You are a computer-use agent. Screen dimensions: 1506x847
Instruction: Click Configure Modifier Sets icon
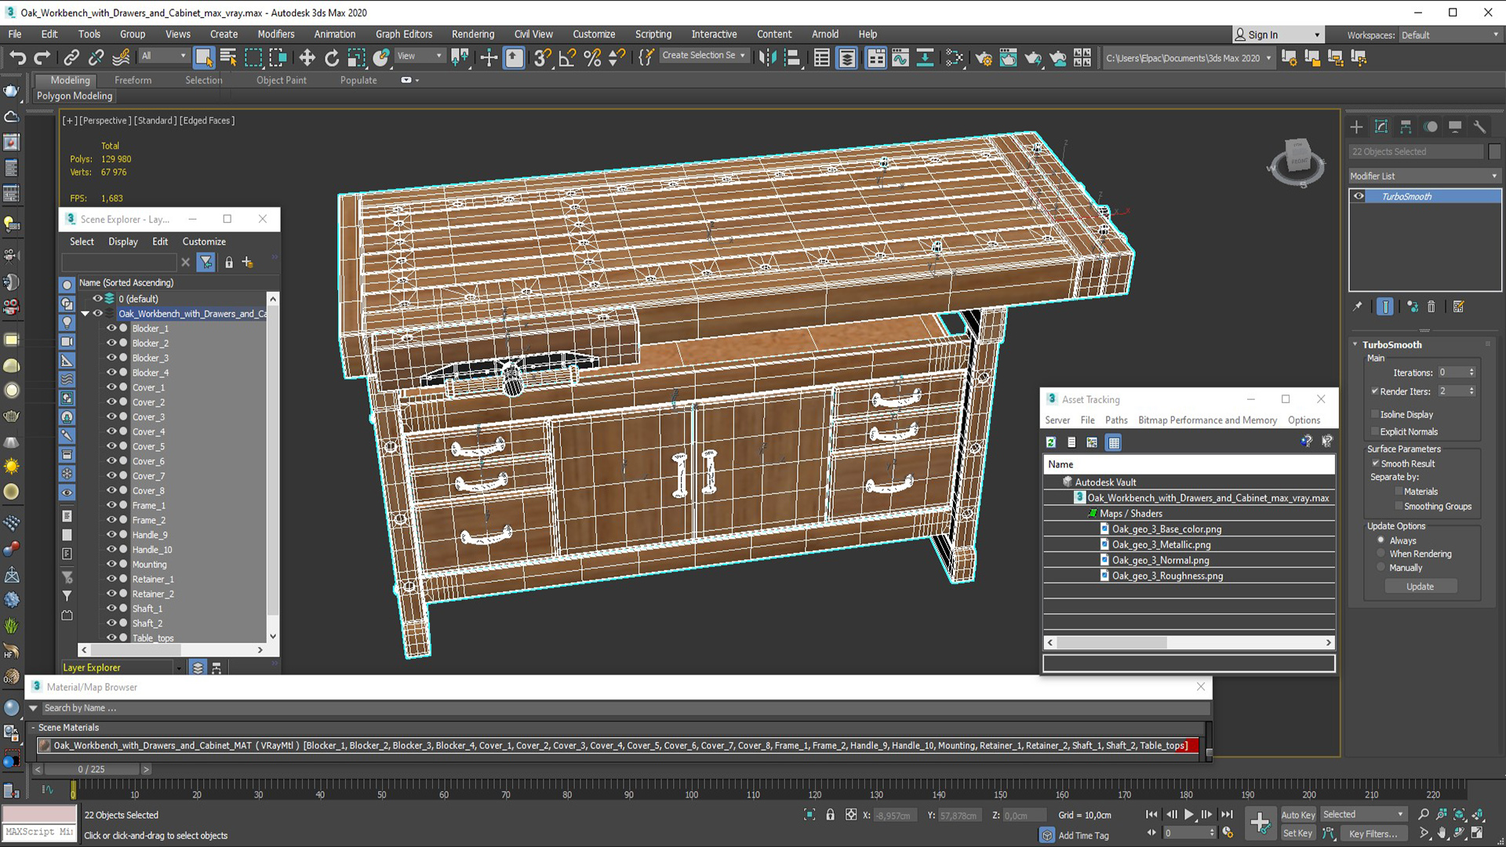point(1459,307)
